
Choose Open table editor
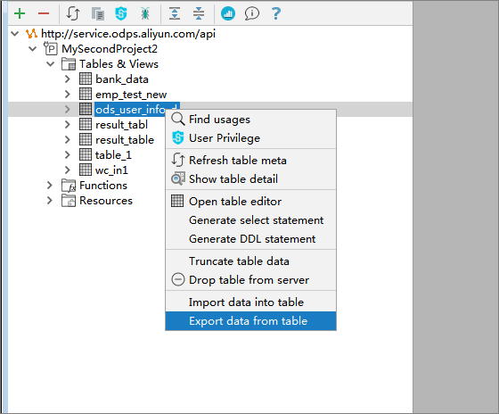click(x=250, y=201)
